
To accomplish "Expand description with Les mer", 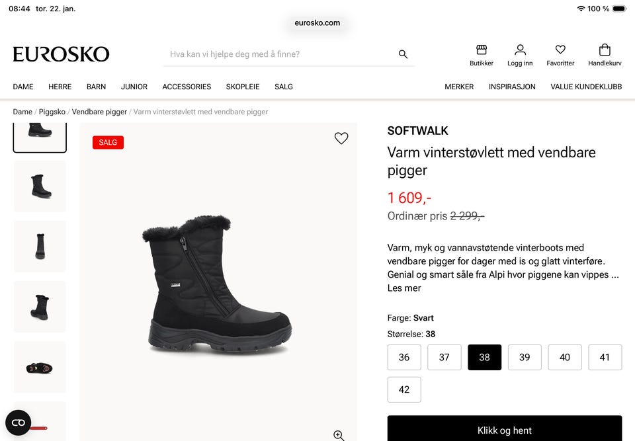I will pyautogui.click(x=404, y=288).
